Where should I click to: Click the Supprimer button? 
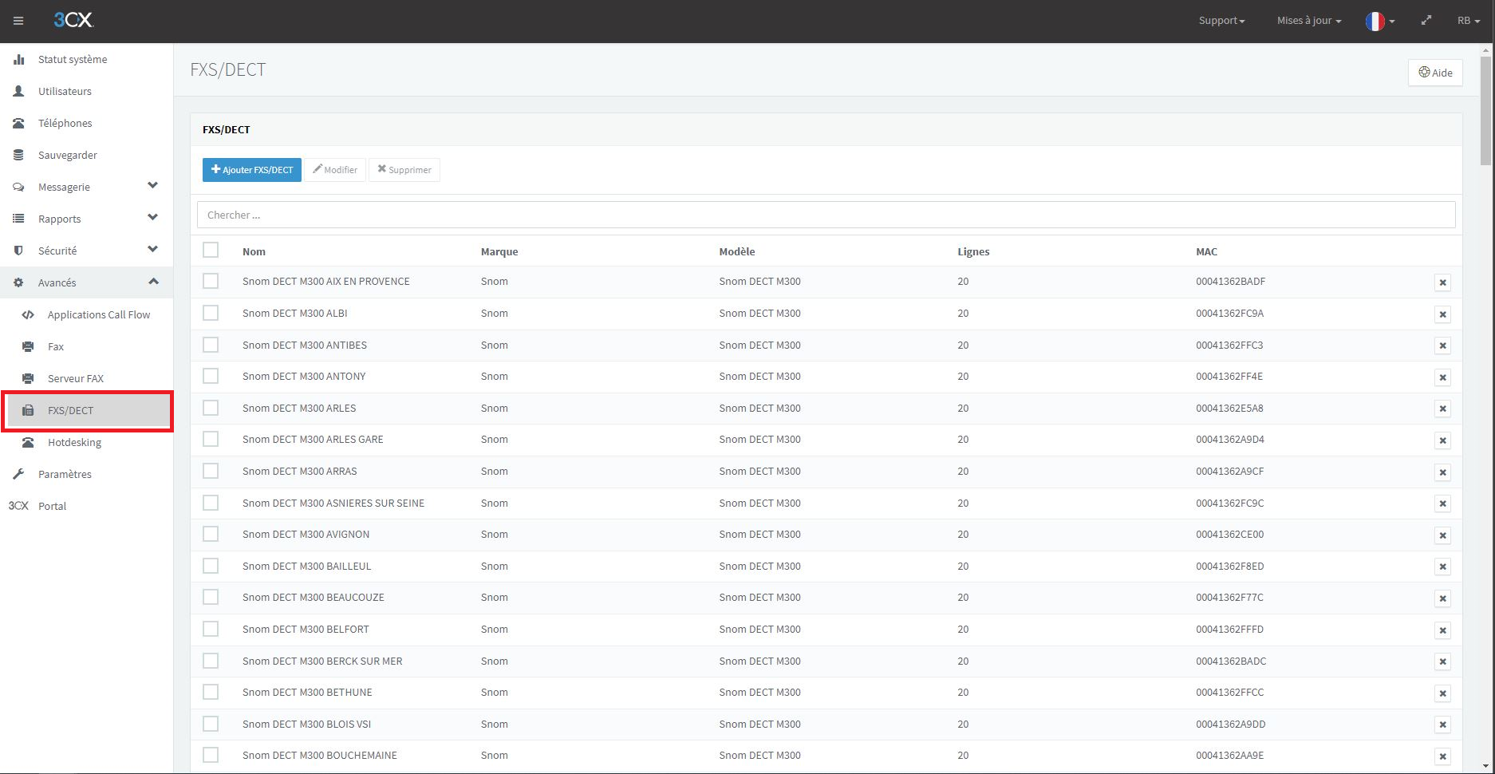tap(404, 170)
